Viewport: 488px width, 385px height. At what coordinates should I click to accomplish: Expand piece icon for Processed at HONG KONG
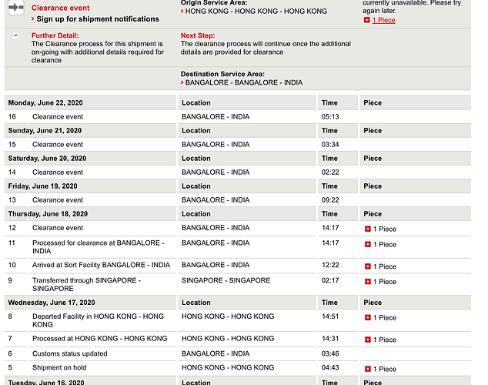click(368, 340)
